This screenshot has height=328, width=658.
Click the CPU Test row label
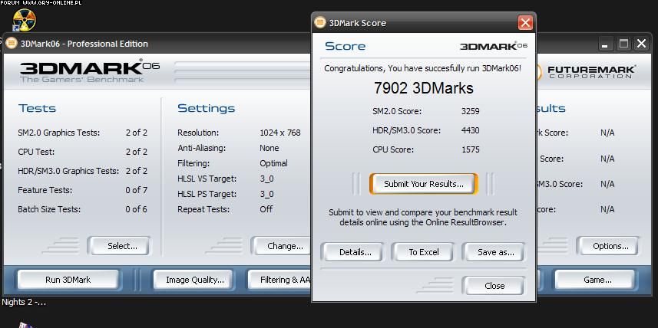pyautogui.click(x=36, y=152)
